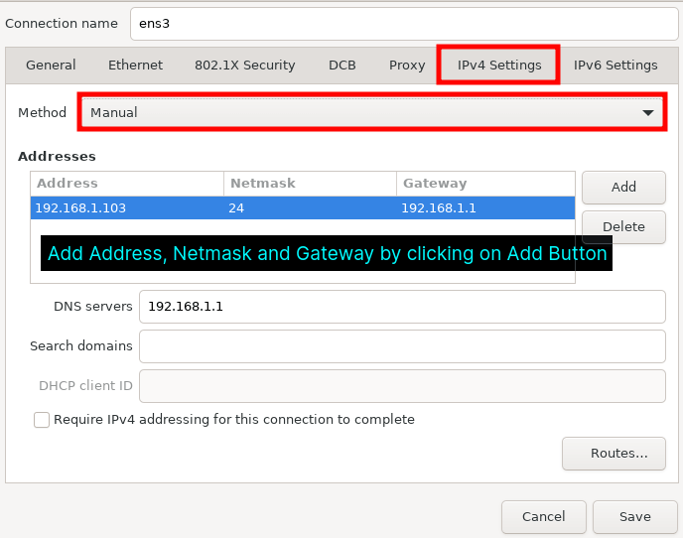
Task: Select the 802.1X Security tab
Action: tap(244, 66)
